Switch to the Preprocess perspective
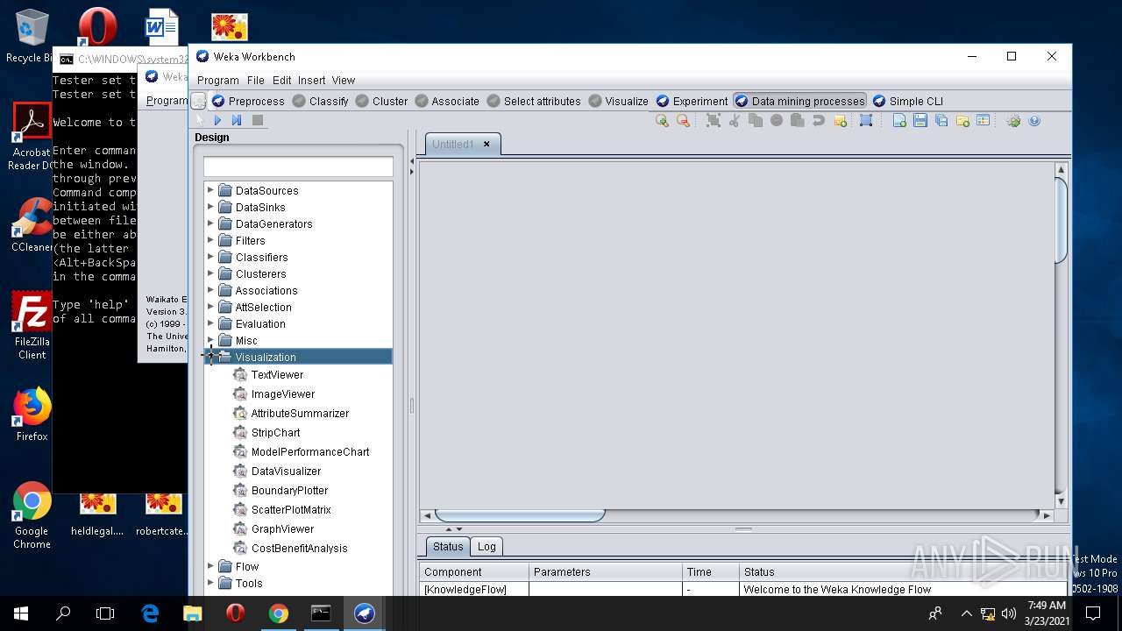 [x=248, y=101]
